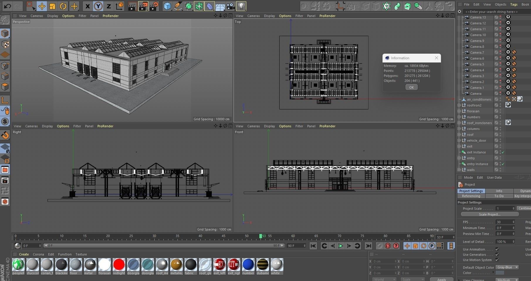Expand the numbers object
531x281 pixels.
459,117
